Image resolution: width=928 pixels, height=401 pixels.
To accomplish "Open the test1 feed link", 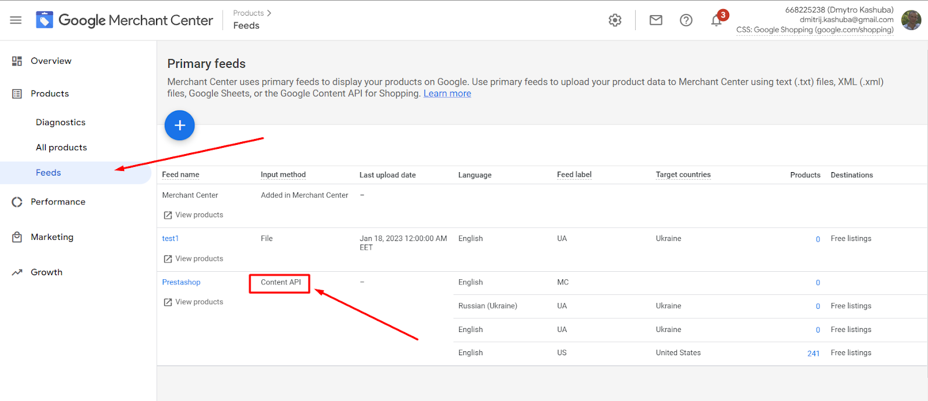I will (x=171, y=238).
